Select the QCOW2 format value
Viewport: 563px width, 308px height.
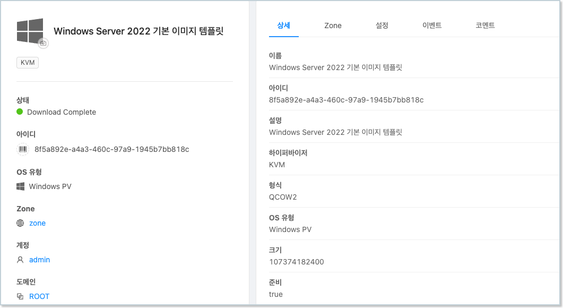click(x=283, y=197)
